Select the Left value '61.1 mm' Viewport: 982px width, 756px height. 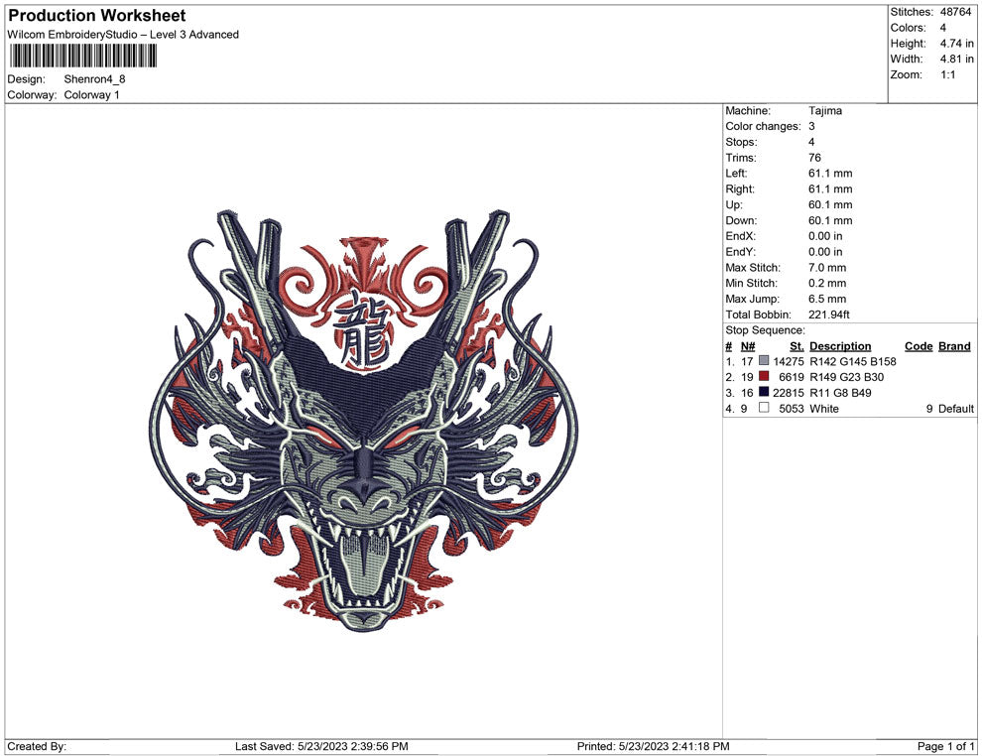(830, 173)
